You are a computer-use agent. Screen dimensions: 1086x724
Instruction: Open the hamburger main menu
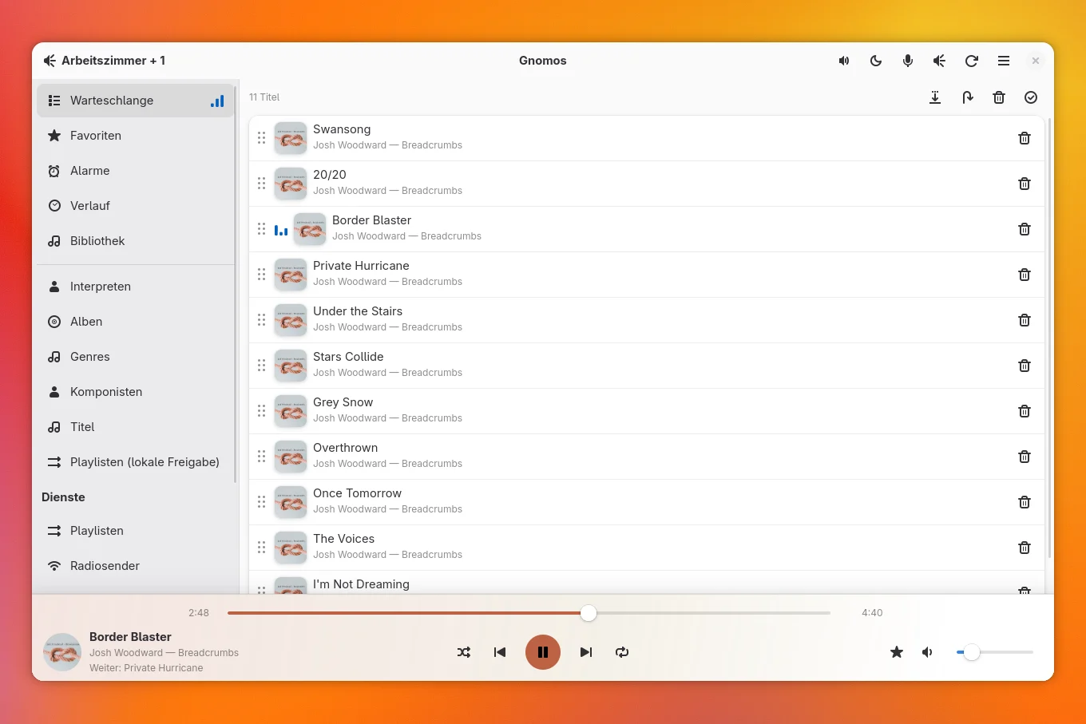click(1004, 61)
